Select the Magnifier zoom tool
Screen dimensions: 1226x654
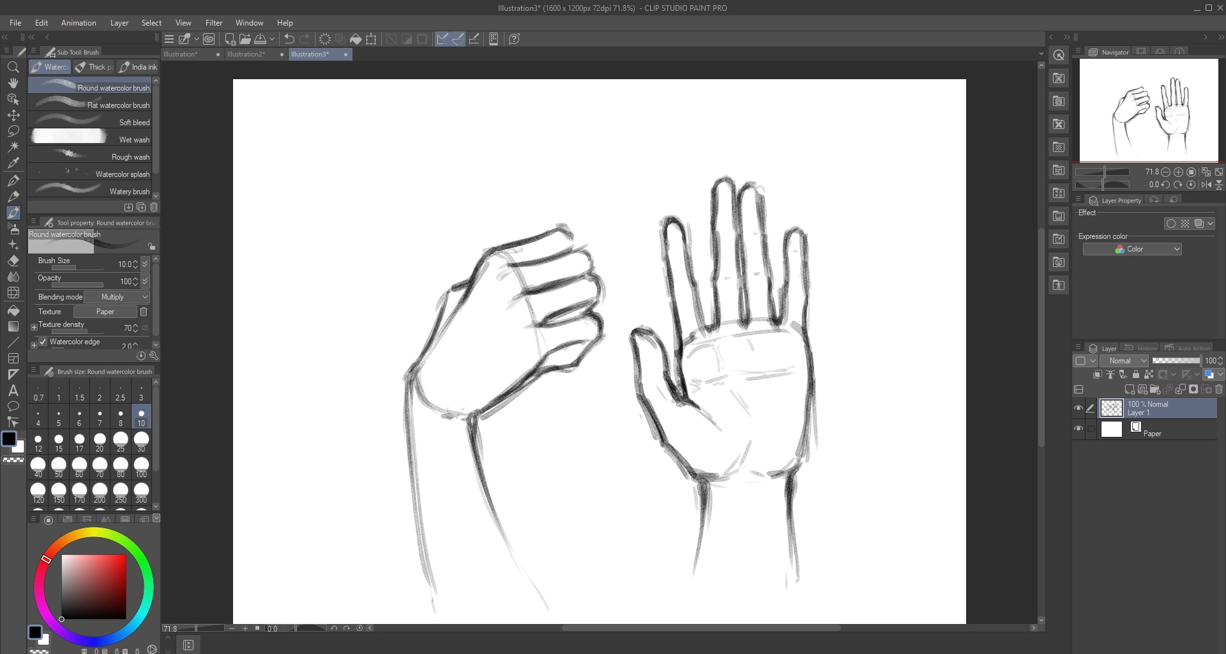pyautogui.click(x=13, y=67)
